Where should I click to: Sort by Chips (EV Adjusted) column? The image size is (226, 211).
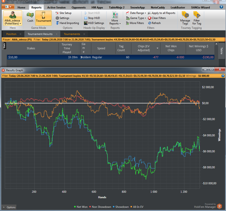[x=144, y=48]
